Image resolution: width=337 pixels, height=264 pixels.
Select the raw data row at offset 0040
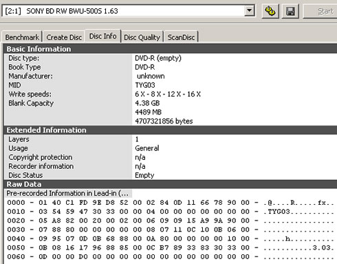171,238
